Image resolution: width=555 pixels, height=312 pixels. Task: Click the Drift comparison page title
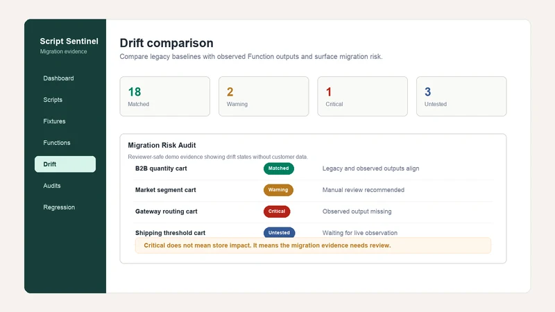[x=166, y=43]
